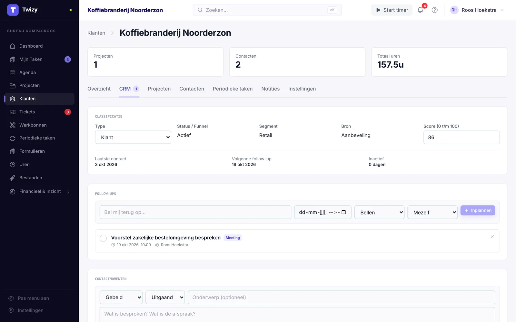Open the Agenda calendar icon
This screenshot has width=516, height=322.
tap(13, 72)
